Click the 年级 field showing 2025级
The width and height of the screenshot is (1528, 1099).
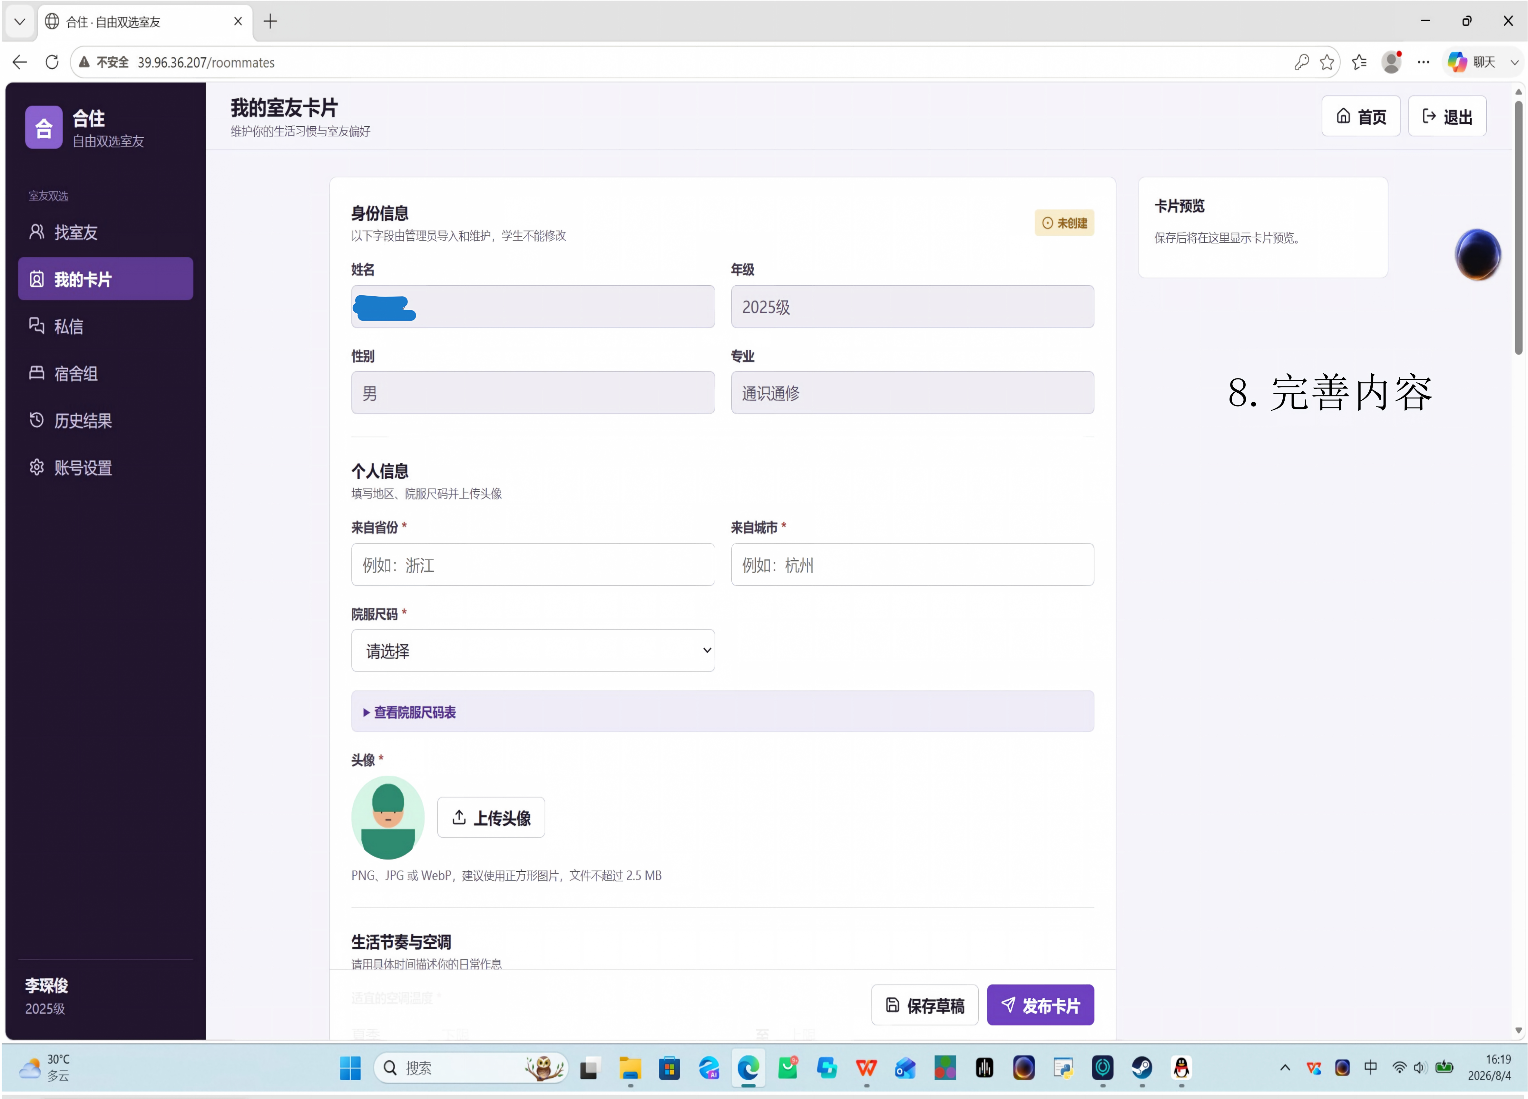coord(912,307)
